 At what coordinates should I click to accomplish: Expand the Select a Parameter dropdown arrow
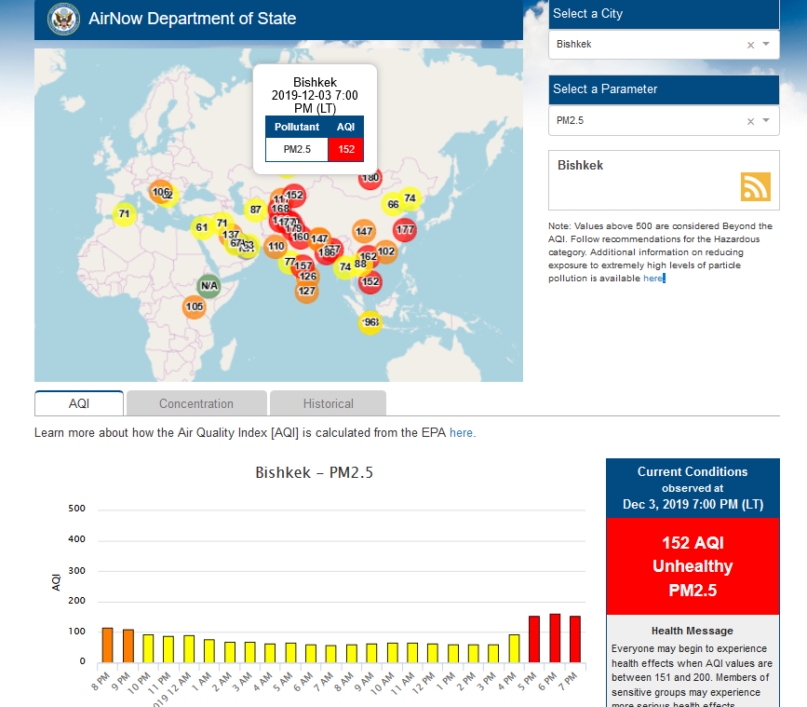point(766,121)
